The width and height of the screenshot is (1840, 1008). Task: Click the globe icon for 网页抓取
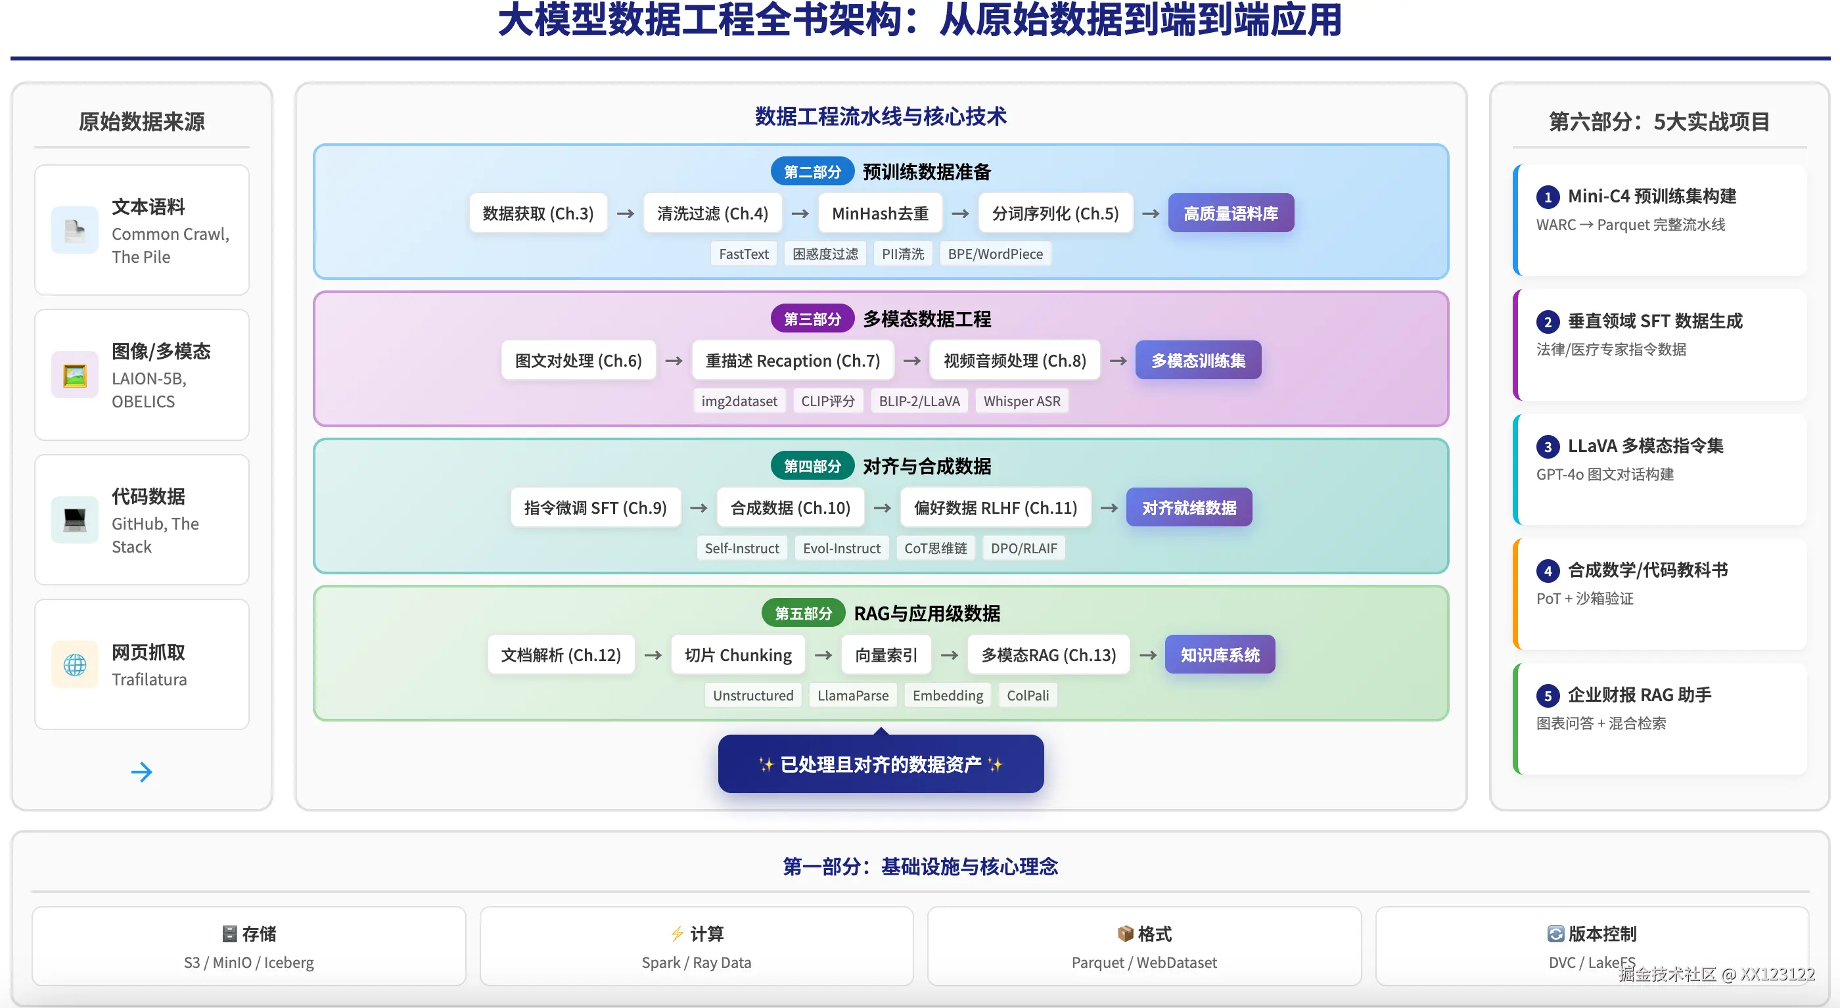(x=74, y=664)
